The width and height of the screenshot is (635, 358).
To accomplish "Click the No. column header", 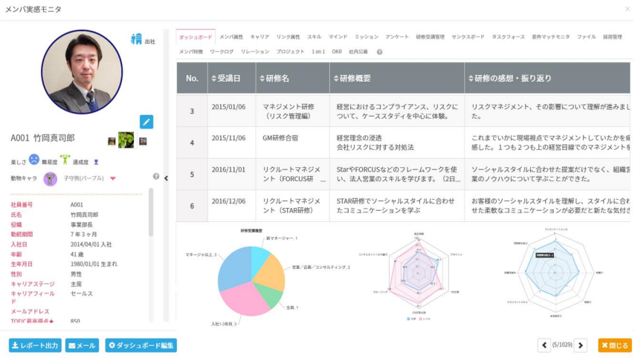I will click(192, 79).
